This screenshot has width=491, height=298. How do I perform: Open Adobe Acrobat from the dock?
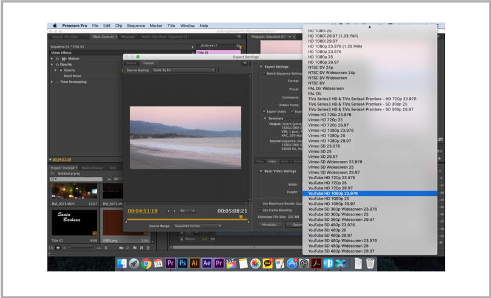tap(316, 263)
